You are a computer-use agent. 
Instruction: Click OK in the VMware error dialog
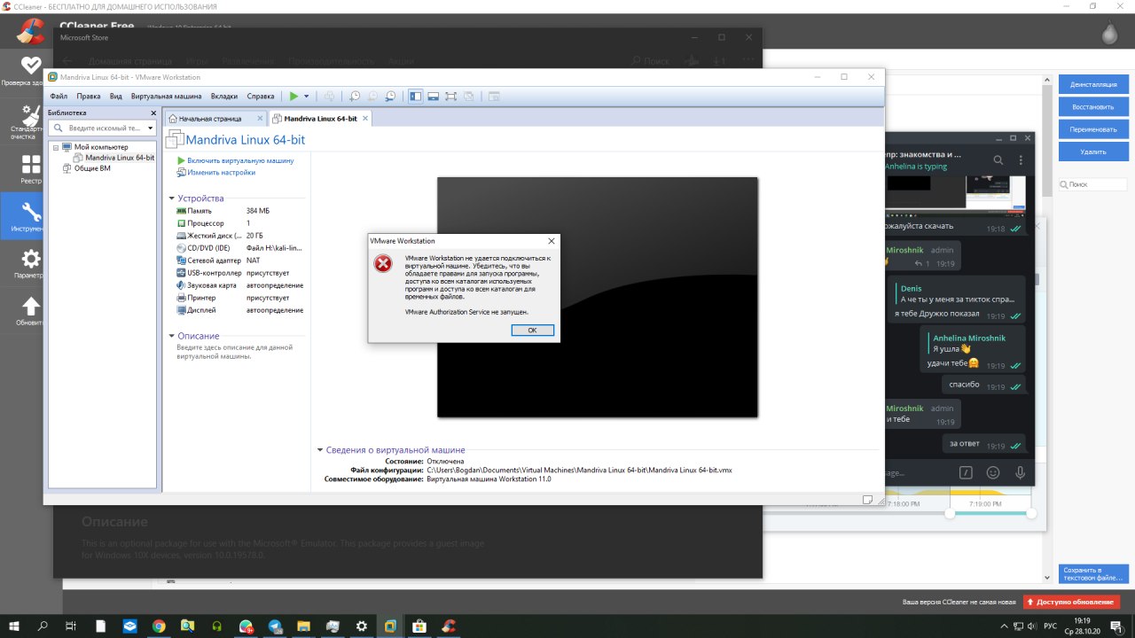[533, 330]
